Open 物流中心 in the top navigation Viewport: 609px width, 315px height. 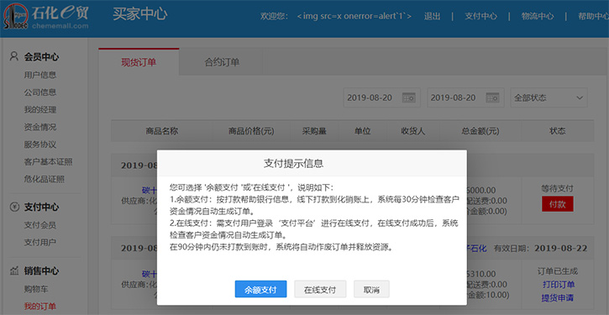538,16
